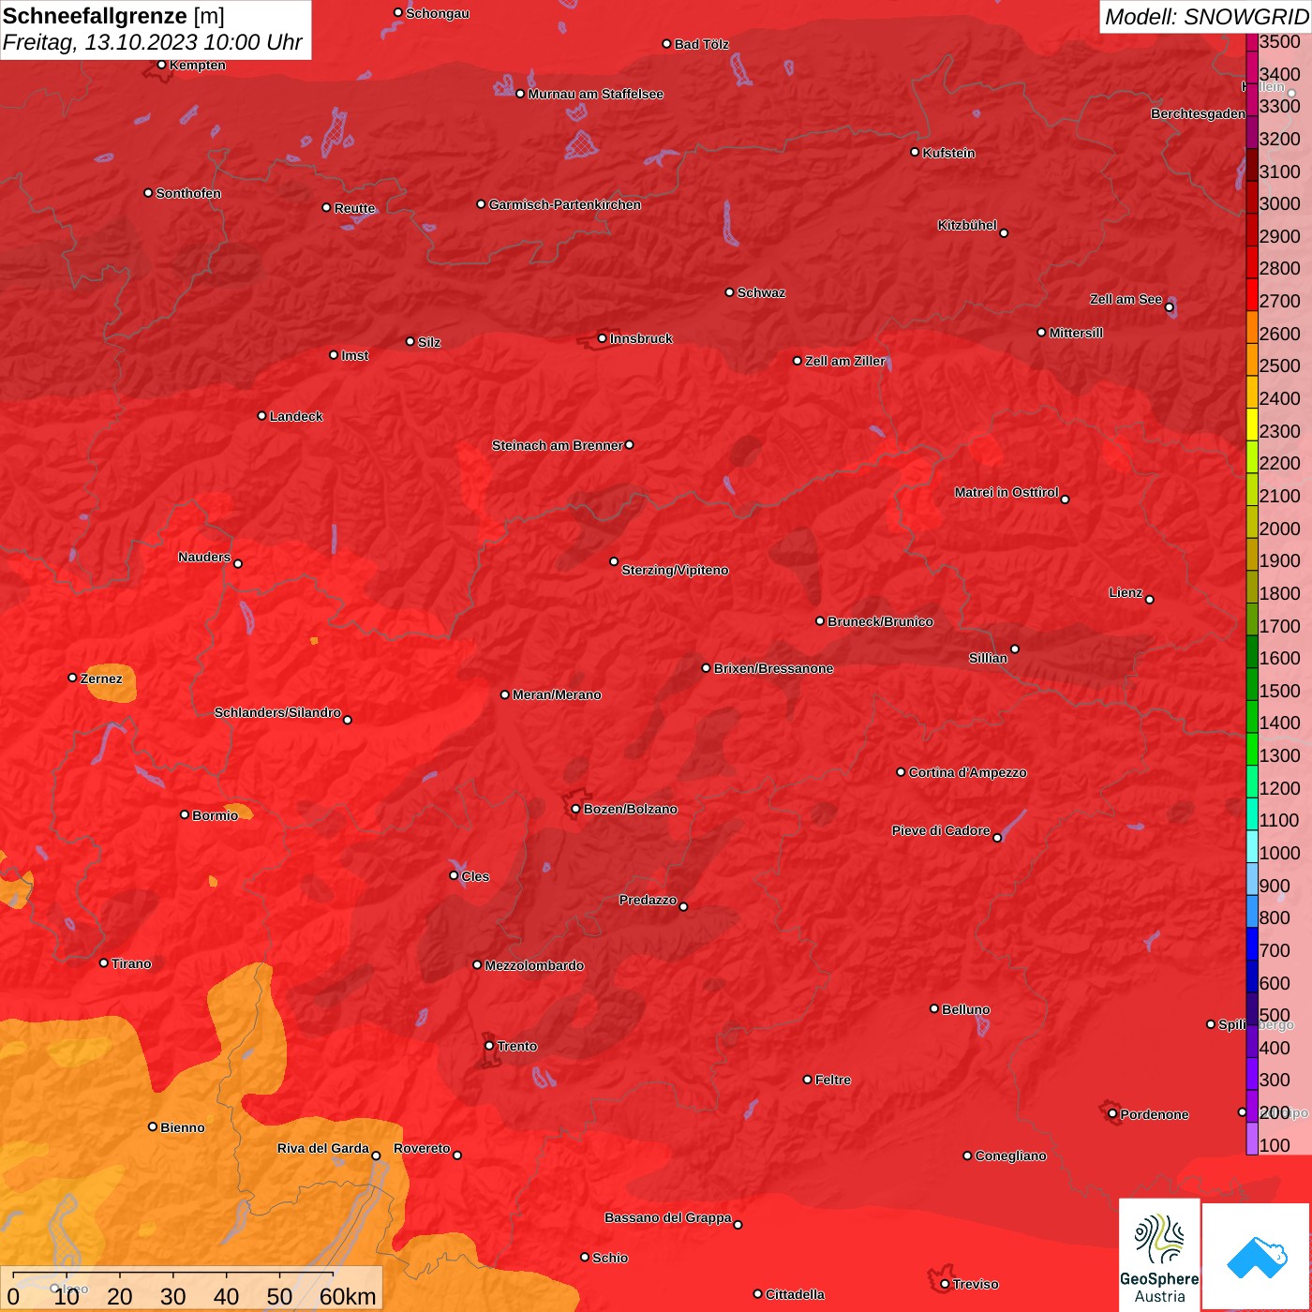This screenshot has width=1312, height=1312.
Task: Click the Feltre label
Action: (x=833, y=1080)
